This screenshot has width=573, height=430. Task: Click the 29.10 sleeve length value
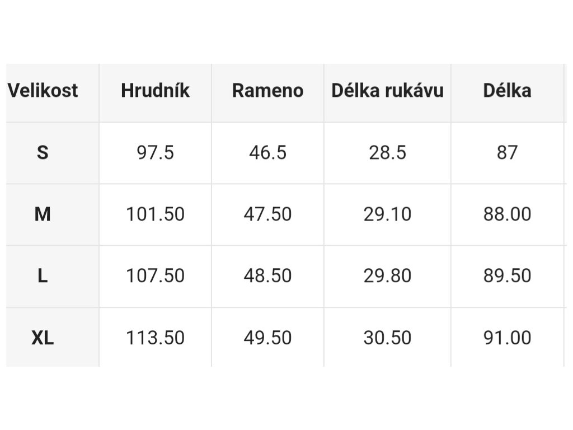pyautogui.click(x=387, y=214)
